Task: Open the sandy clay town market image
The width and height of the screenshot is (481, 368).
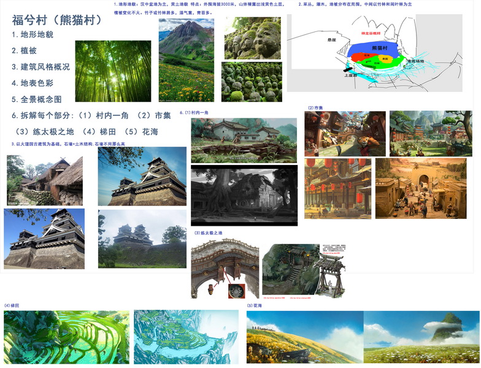Action: pyautogui.click(x=421, y=189)
